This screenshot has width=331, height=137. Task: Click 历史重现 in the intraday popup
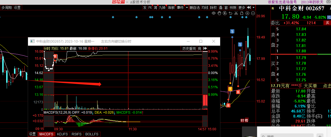tap(189, 49)
